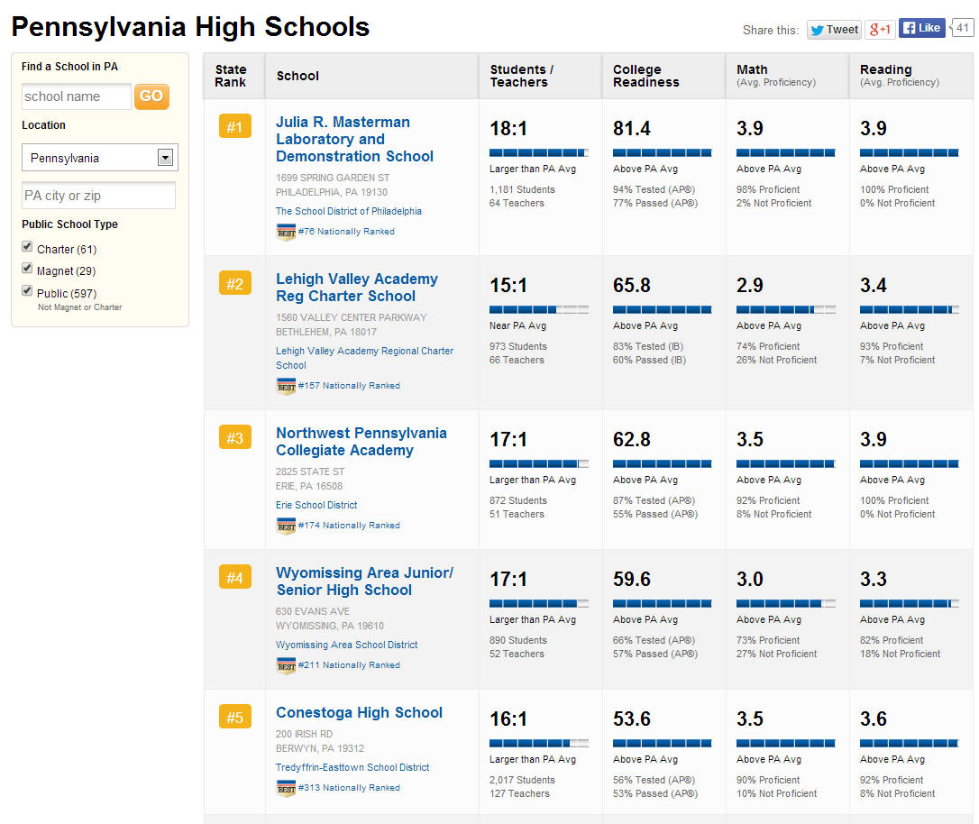The height and width of the screenshot is (824, 979).
Task: Focus the school name search field
Action: 76,96
